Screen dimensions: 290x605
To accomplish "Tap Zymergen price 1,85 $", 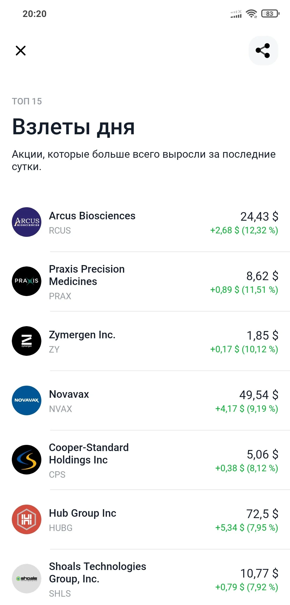I will tap(262, 335).
